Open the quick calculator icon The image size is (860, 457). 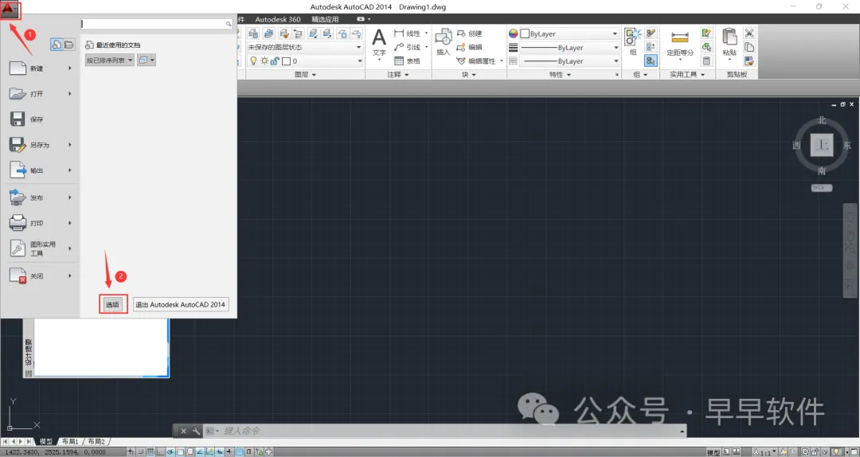click(x=706, y=61)
